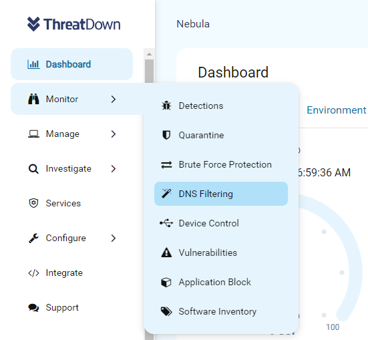Click the Brute Force Protection arrows icon
This screenshot has height=340, width=368.
(x=166, y=164)
